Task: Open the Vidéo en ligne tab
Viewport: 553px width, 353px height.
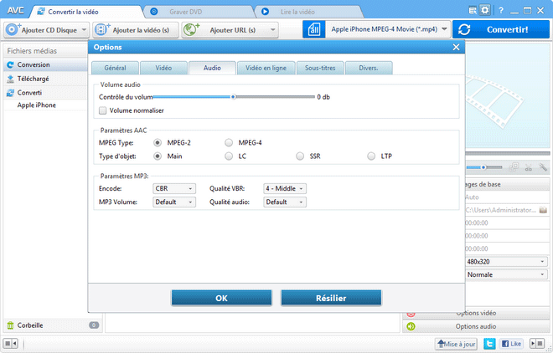Action: pyautogui.click(x=262, y=69)
